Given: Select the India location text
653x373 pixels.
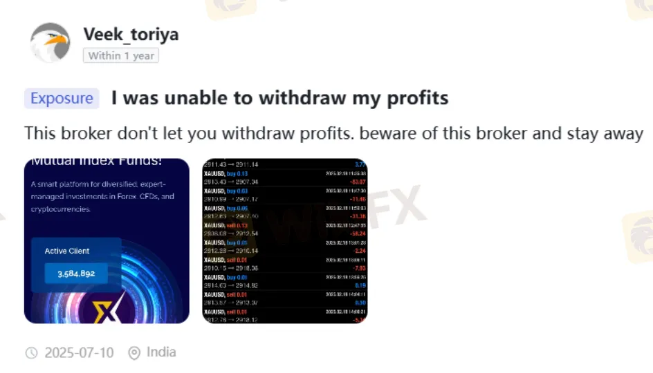Looking at the screenshot, I should coord(161,352).
